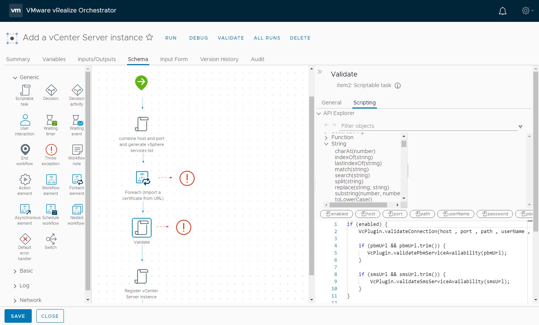Choose the Waiting timer element
539x325 pixels.
coord(51,120)
